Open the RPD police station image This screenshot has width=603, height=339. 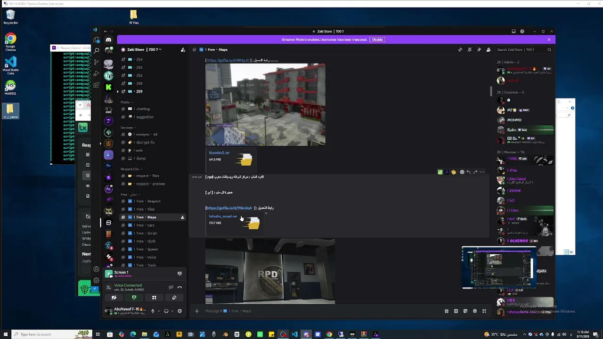point(270,271)
